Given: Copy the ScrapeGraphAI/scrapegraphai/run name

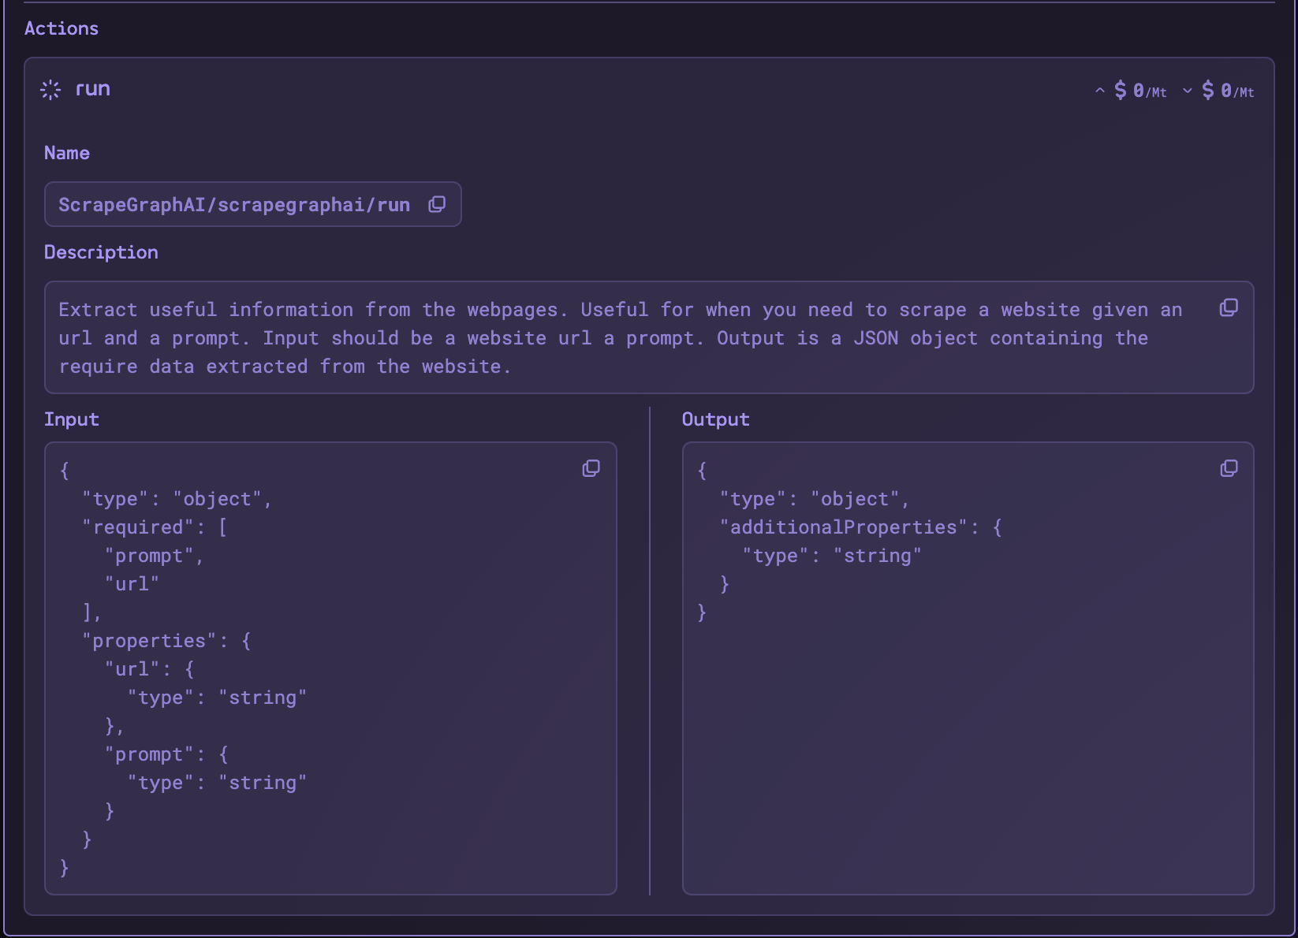Looking at the screenshot, I should pos(437,205).
